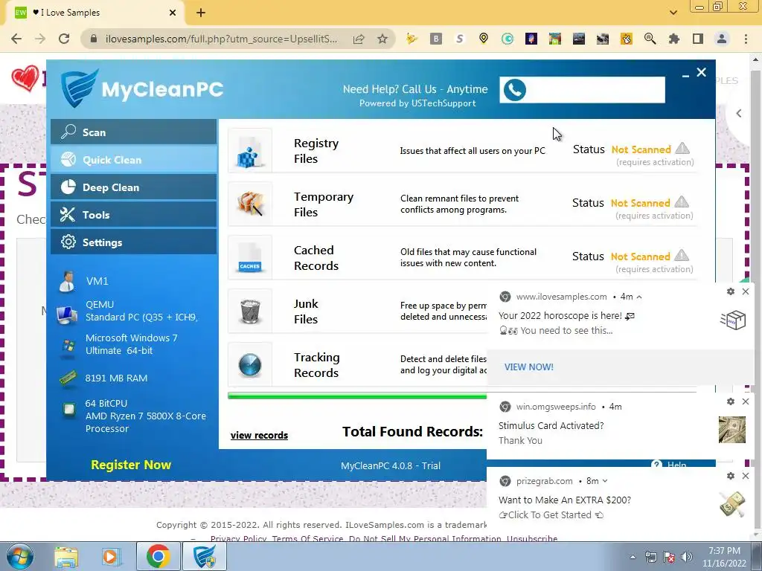Click the magnifier extension icon in toolbar
The height and width of the screenshot is (571, 762).
650,39
